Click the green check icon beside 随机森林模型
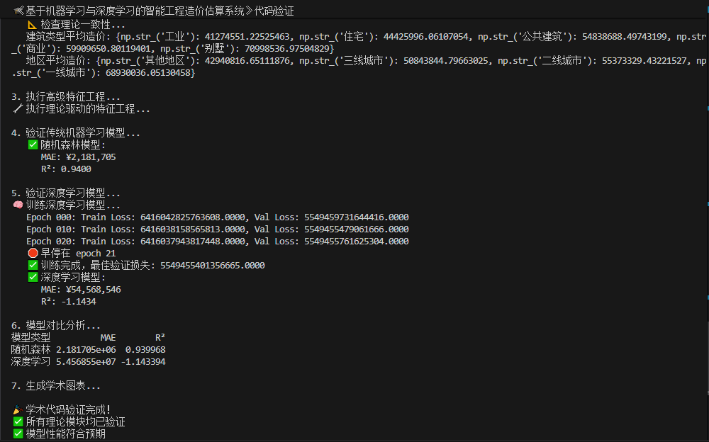 [x=33, y=144]
